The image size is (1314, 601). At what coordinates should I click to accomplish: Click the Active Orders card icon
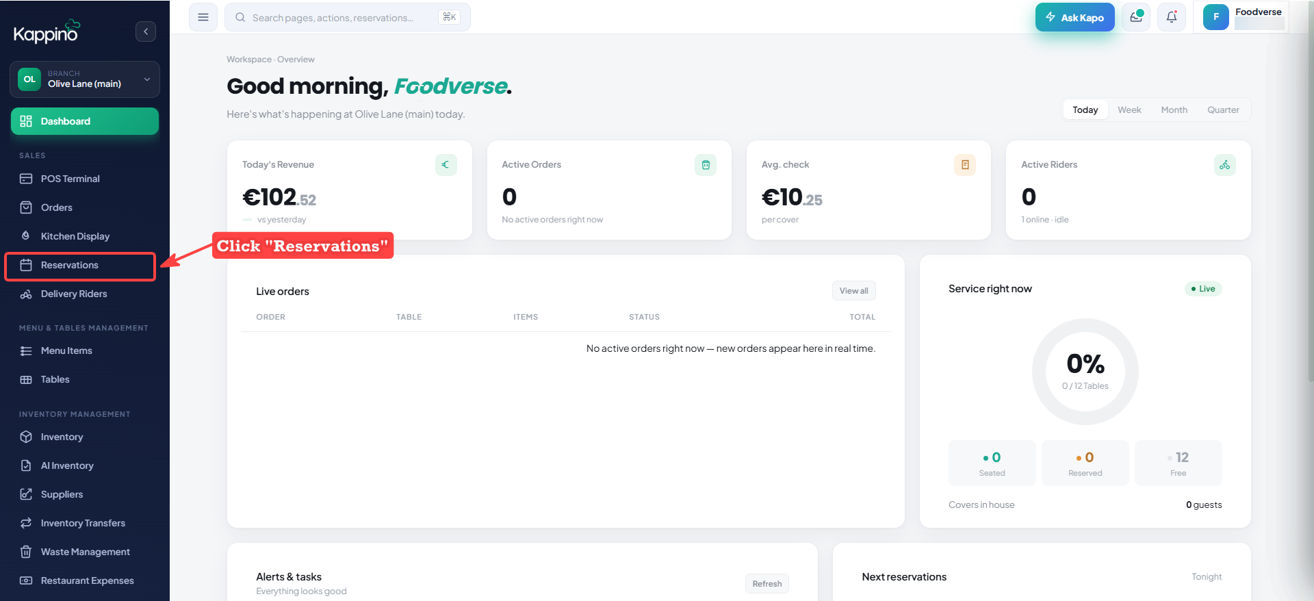[706, 165]
